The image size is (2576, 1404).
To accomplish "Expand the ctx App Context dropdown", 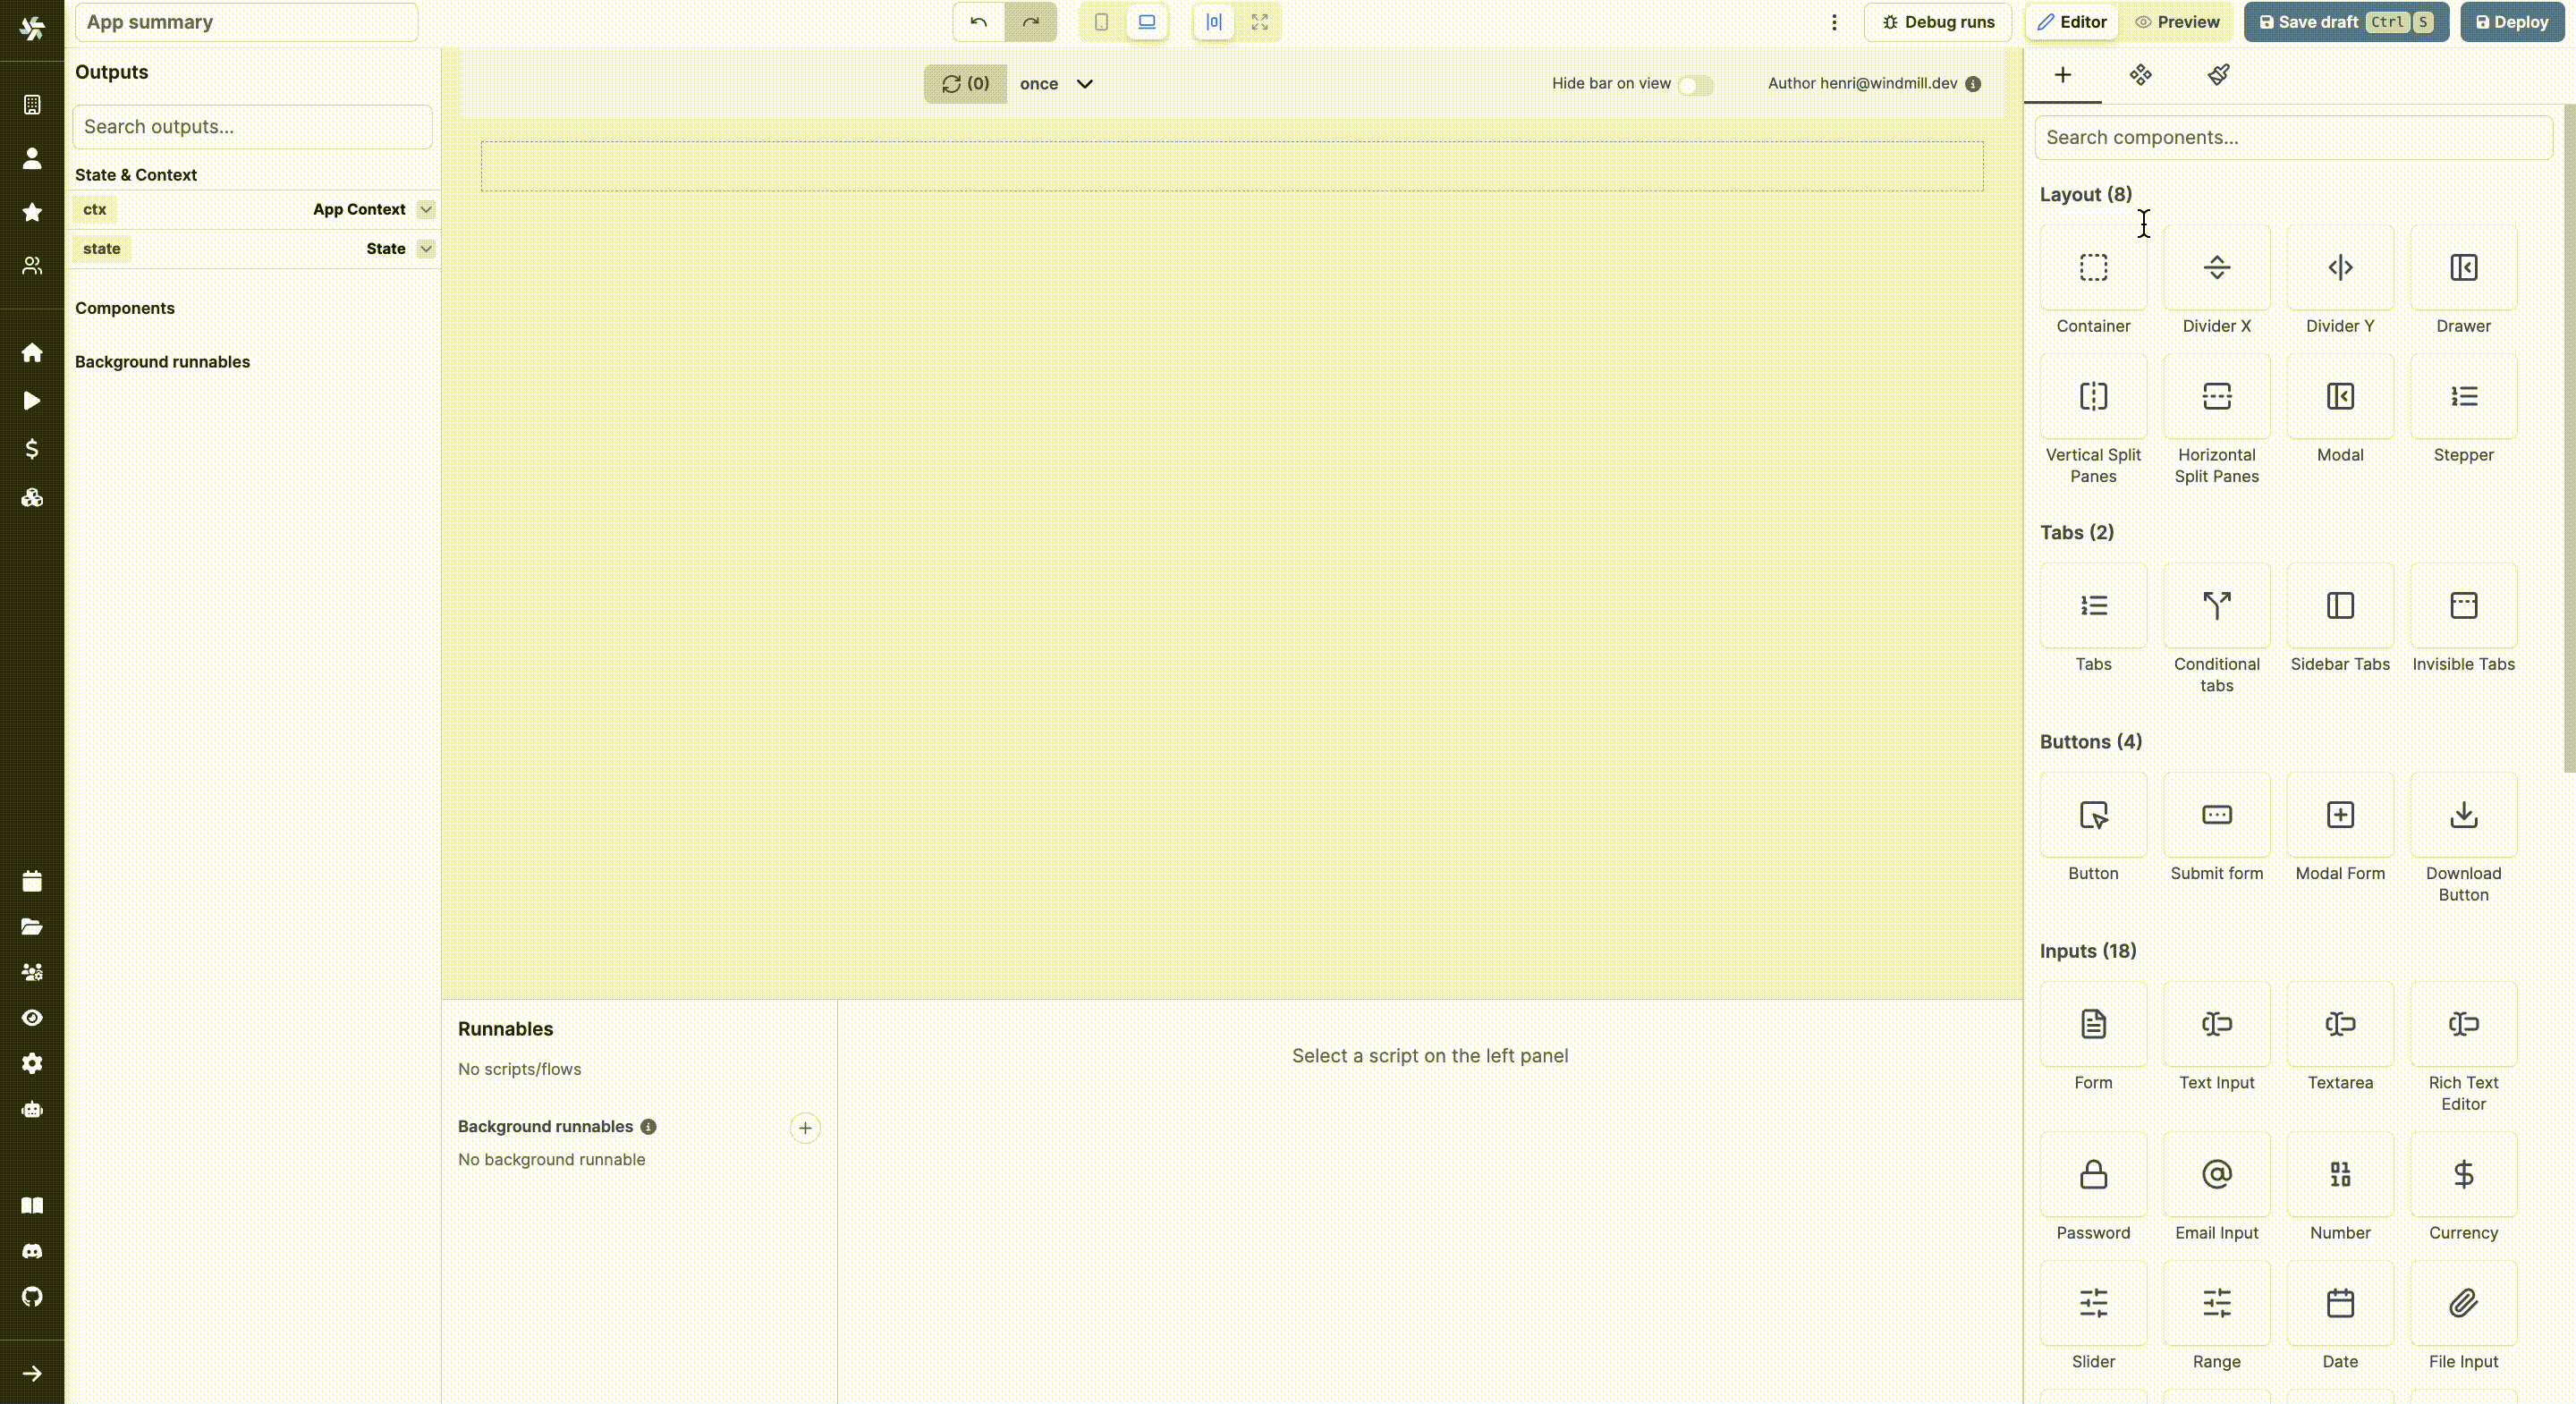I will click(425, 207).
